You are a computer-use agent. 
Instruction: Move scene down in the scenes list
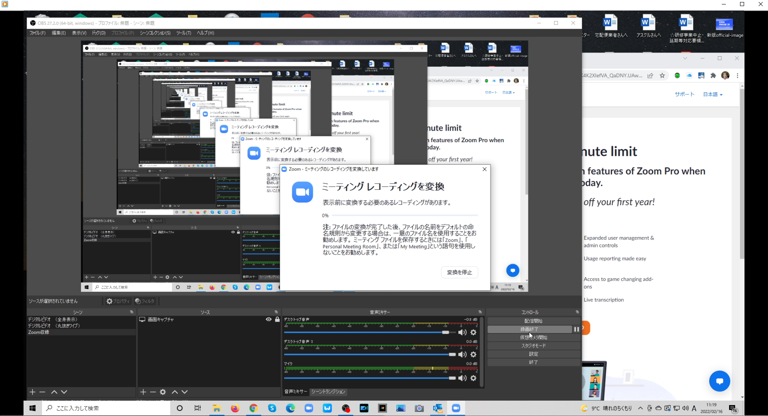64,392
